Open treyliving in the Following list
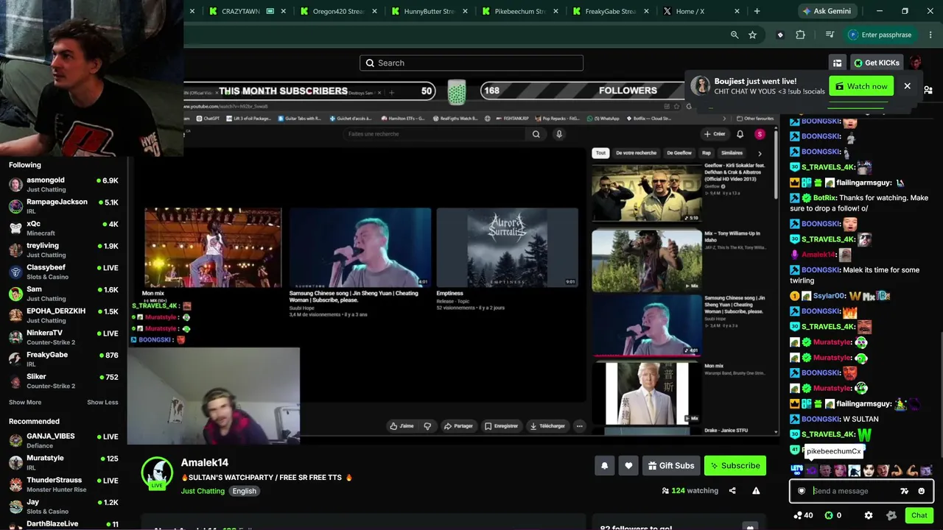 click(x=63, y=250)
